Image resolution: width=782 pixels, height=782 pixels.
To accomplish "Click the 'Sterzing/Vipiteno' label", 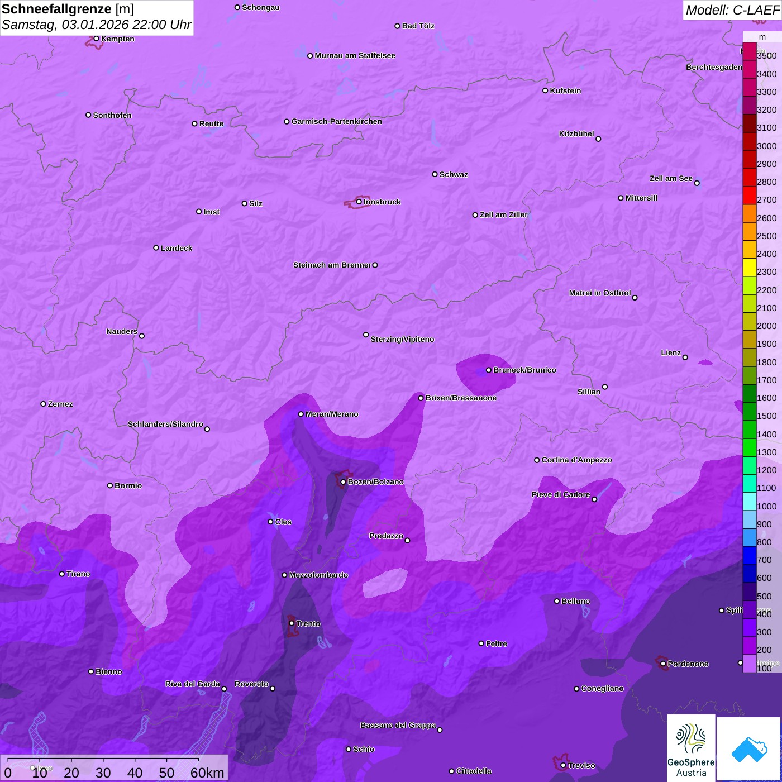I will (402, 339).
